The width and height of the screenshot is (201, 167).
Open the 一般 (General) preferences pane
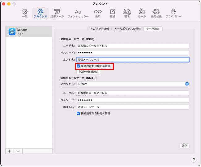pyautogui.click(x=25, y=13)
